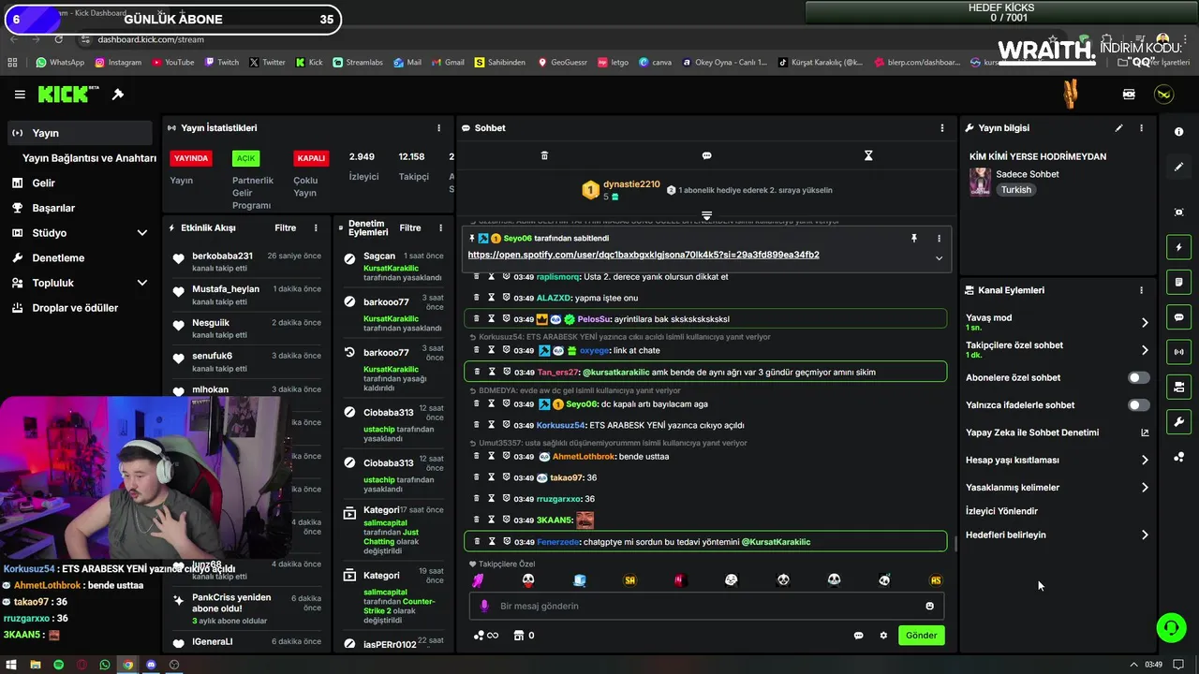The image size is (1199, 674).
Task: Expand Yasaklanmış kelimeler
Action: pyautogui.click(x=1144, y=488)
